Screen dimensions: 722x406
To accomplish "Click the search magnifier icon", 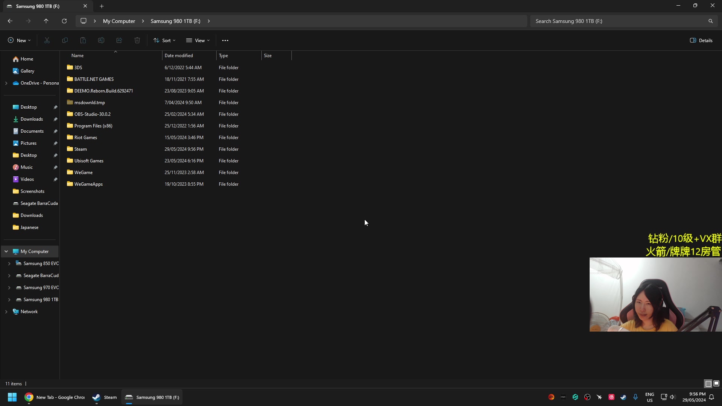I will (710, 21).
